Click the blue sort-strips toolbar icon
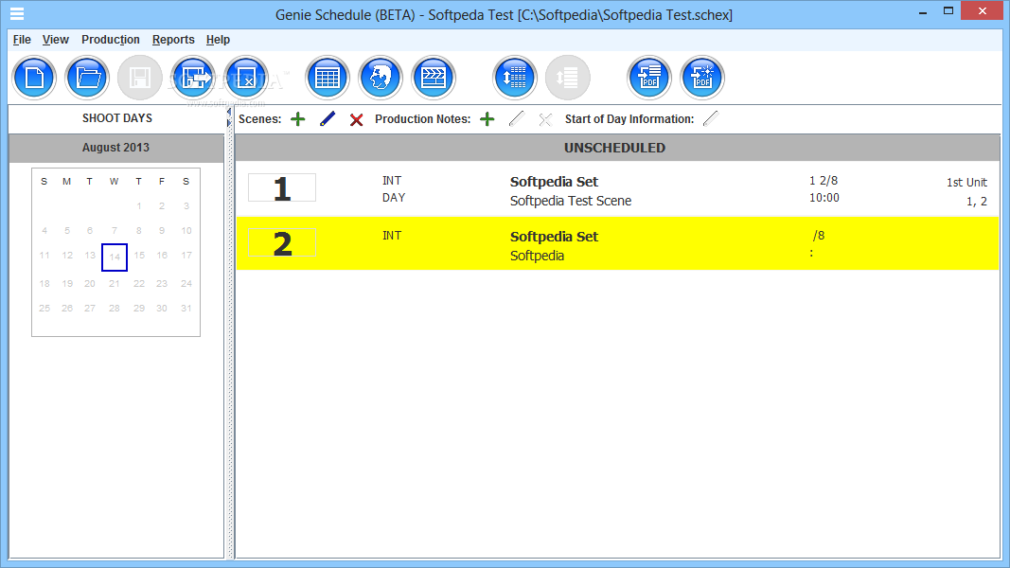The width and height of the screenshot is (1010, 568). coord(515,78)
